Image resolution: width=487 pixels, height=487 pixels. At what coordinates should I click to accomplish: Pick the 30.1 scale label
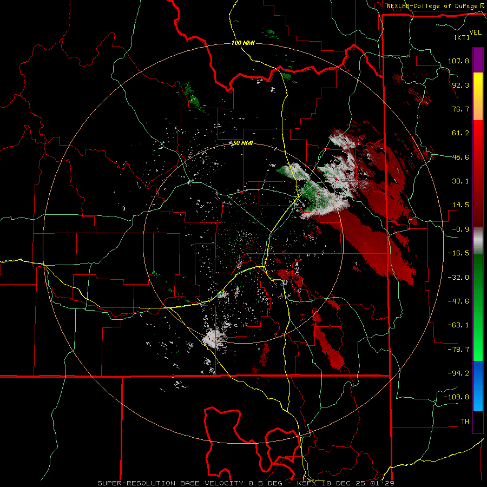460,181
